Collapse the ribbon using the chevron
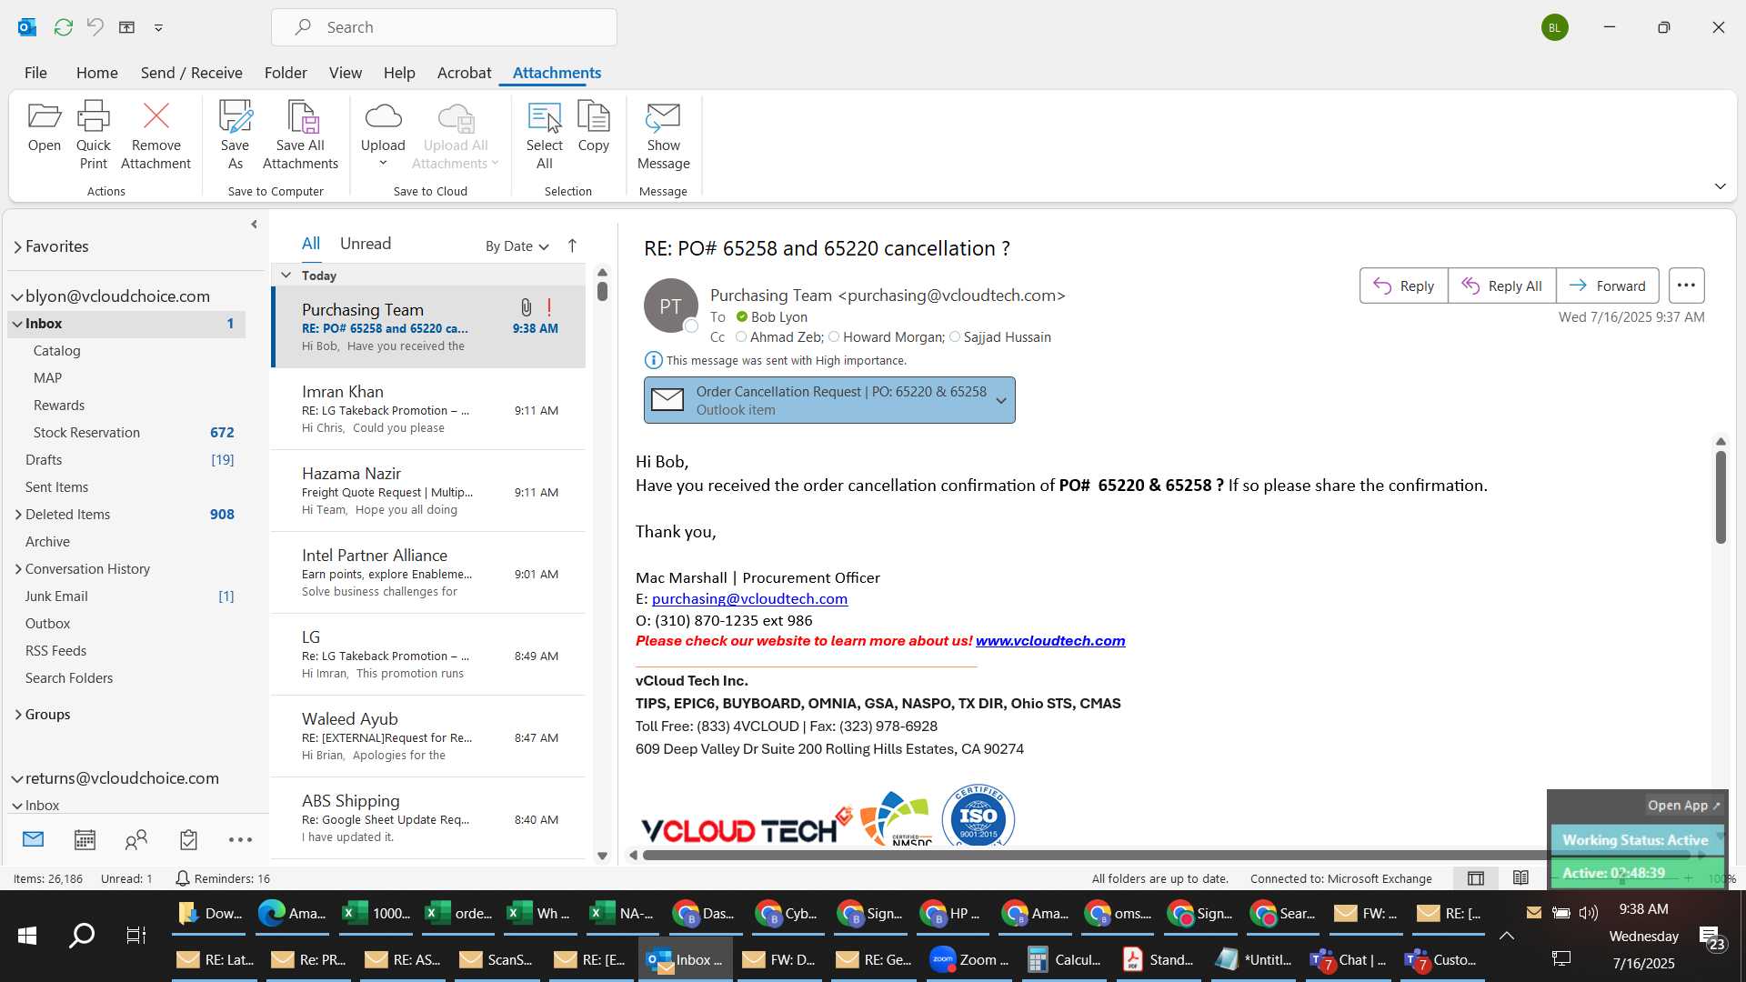This screenshot has width=1746, height=982. tap(1720, 186)
